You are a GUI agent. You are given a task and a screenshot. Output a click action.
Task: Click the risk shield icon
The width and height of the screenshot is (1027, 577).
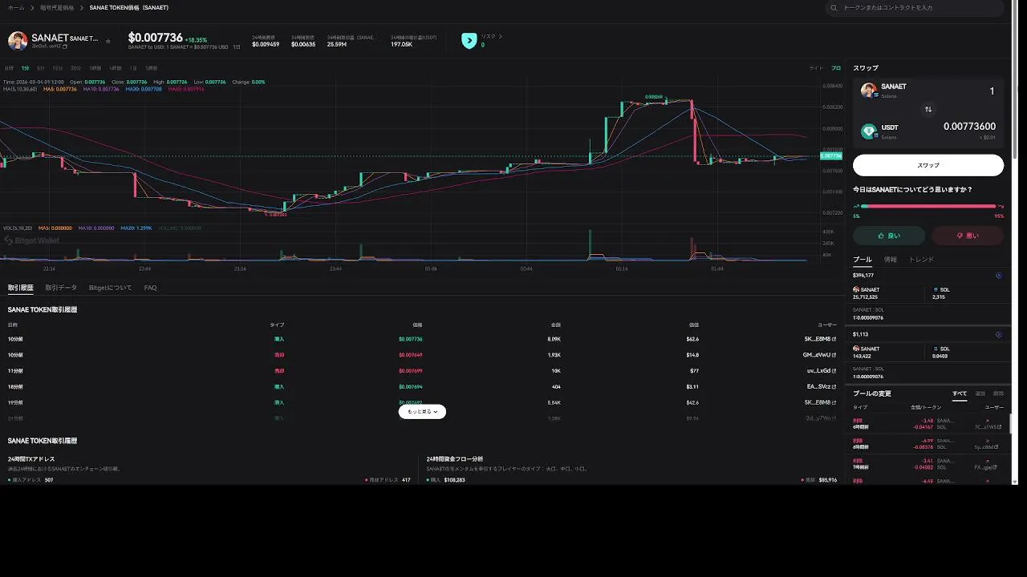pyautogui.click(x=469, y=40)
